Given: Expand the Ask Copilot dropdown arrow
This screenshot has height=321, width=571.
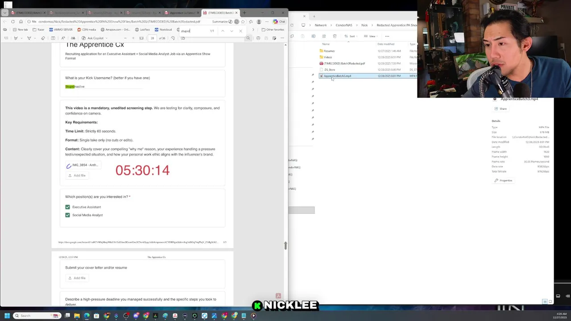Looking at the screenshot, I should (x=106, y=38).
